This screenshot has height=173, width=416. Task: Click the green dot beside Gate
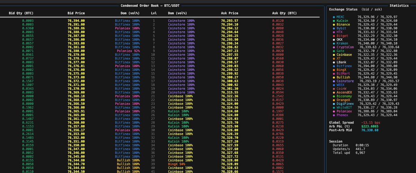334,51
